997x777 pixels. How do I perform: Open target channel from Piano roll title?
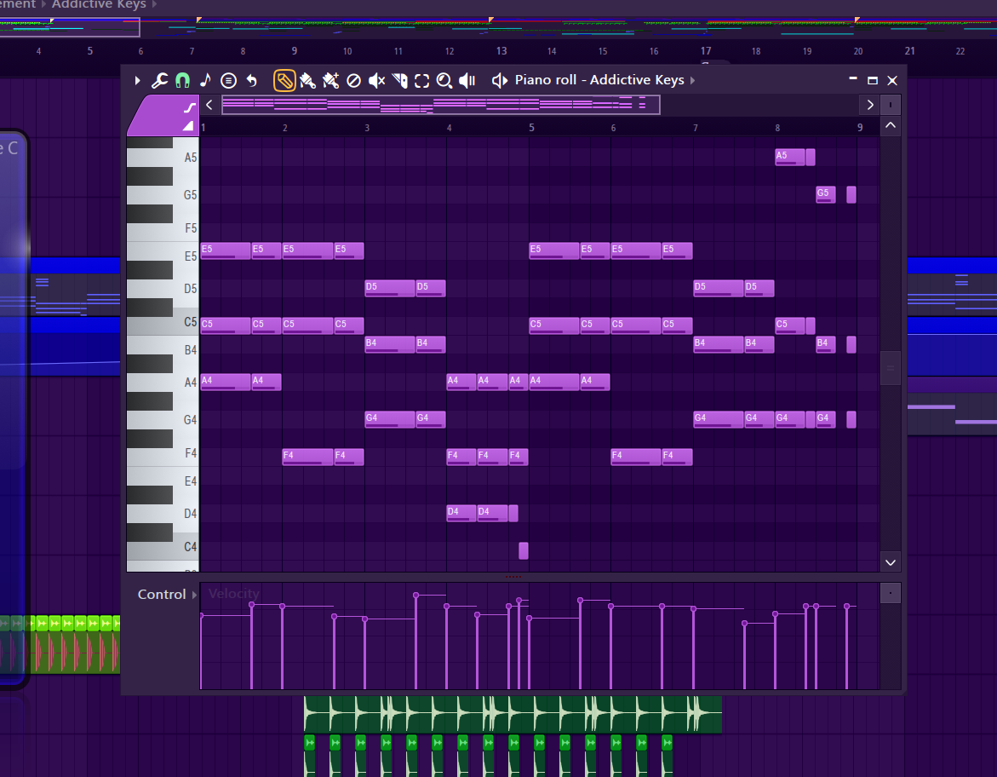point(599,80)
